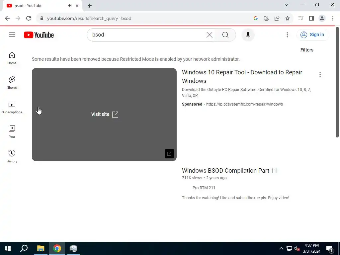Select the bsod - YouTube tab
340x255 pixels.
[42, 6]
